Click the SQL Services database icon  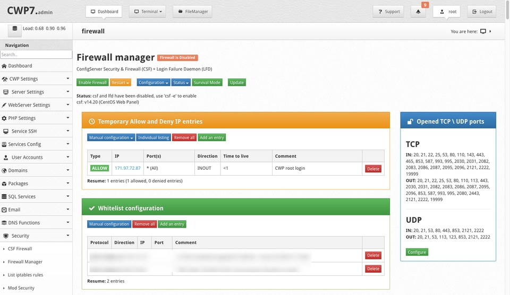[4, 196]
